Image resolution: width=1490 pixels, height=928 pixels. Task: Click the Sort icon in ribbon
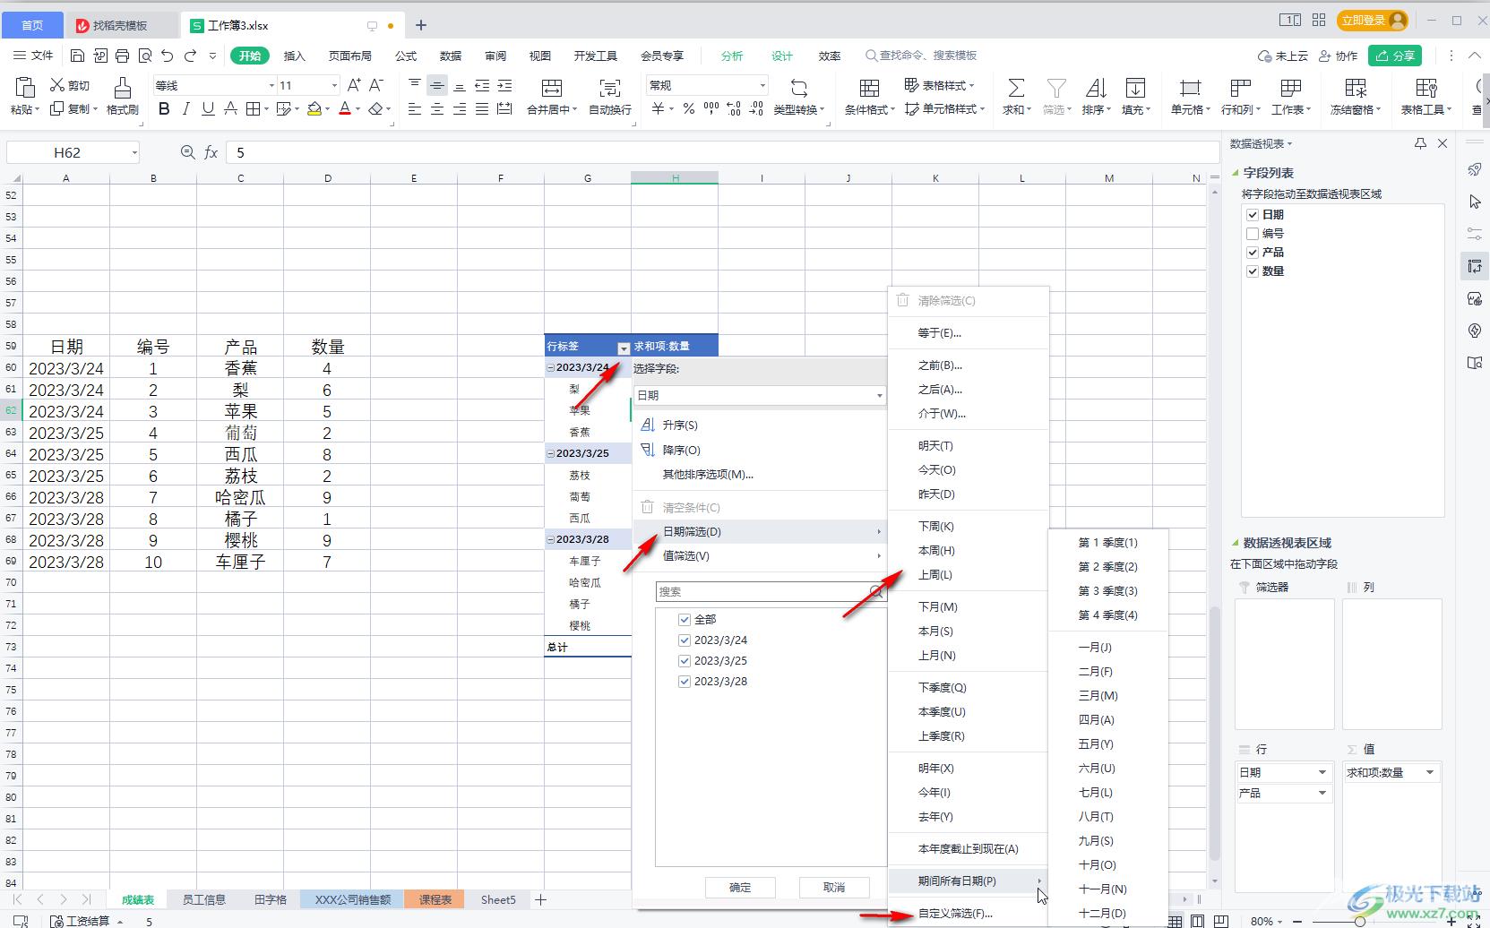point(1095,87)
